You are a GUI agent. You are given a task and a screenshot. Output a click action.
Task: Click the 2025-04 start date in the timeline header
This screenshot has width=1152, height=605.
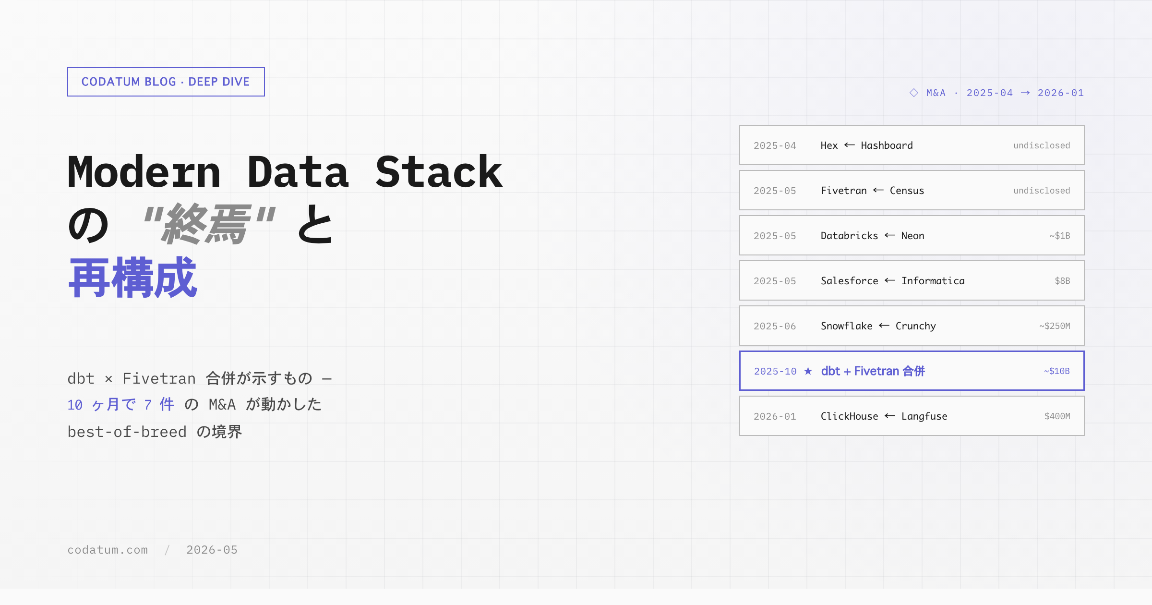pos(990,93)
